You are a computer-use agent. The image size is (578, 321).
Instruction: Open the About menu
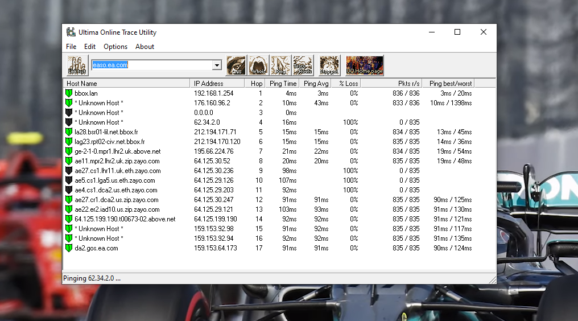pos(144,47)
